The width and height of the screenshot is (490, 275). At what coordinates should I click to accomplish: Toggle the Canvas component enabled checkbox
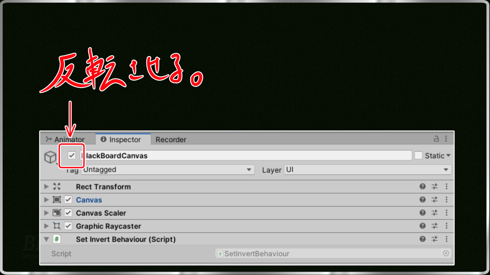(67, 200)
